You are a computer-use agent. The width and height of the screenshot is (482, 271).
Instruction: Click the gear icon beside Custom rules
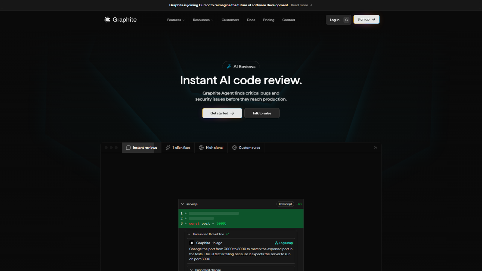(234, 148)
